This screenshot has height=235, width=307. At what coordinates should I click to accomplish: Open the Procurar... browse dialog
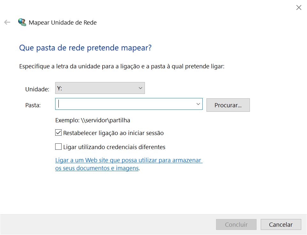228,105
